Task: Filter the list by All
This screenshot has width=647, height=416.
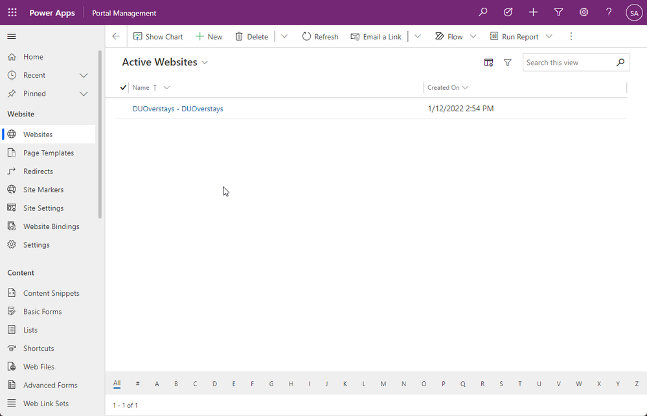Action: pyautogui.click(x=117, y=384)
